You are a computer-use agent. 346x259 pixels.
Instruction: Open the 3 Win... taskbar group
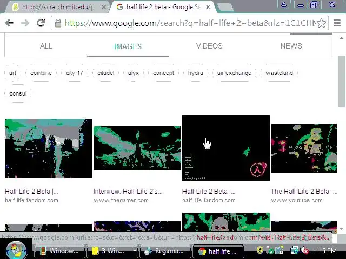point(109,251)
